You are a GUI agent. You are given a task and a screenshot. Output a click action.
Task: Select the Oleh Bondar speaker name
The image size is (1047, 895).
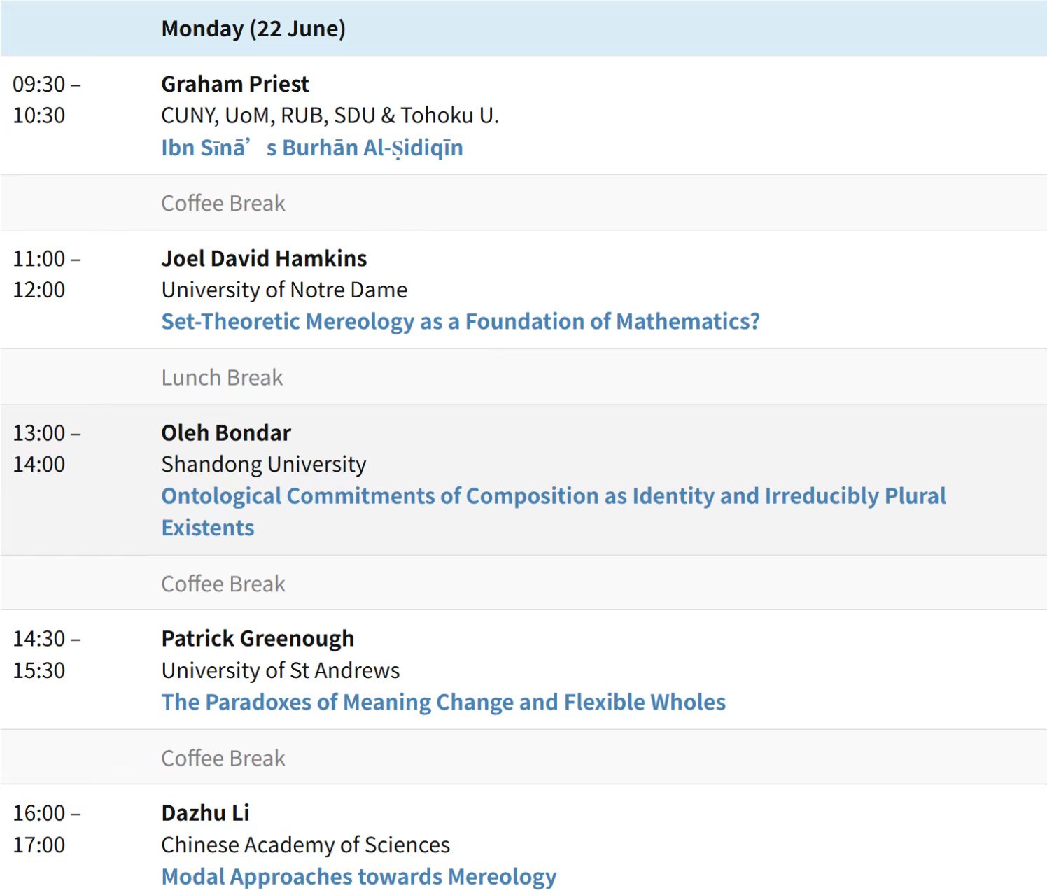tap(226, 432)
